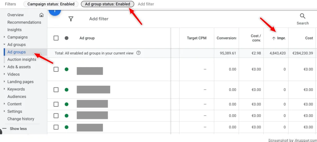Click the help icon beside Total row

138,53
